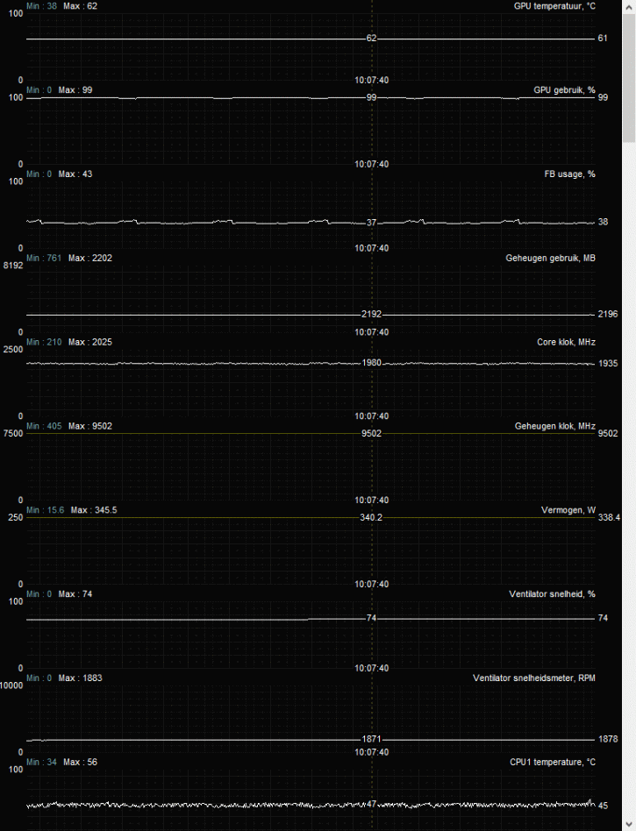Click the GPU gebruik, % graph label
The image size is (636, 831).
coord(564,90)
